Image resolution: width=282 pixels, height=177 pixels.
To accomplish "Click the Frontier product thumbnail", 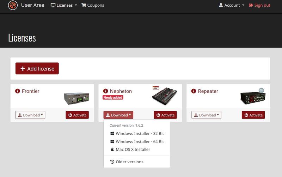I will tap(76, 98).
